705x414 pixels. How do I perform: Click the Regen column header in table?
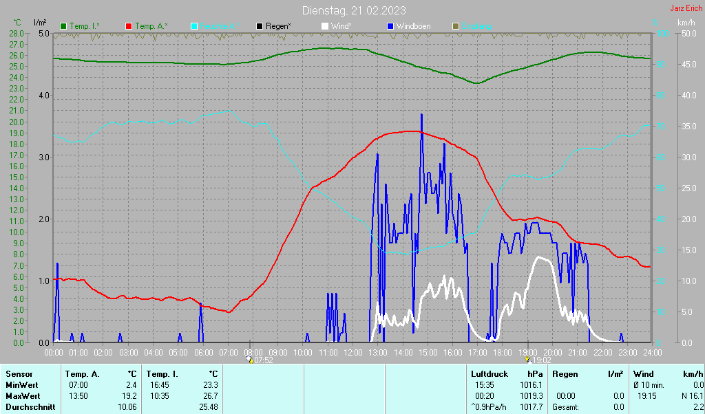[x=565, y=374]
